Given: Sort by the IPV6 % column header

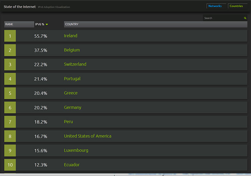Looking at the screenshot, I should (x=40, y=24).
